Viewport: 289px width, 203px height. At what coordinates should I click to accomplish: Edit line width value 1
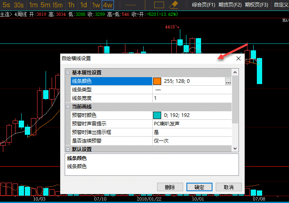tap(192, 98)
